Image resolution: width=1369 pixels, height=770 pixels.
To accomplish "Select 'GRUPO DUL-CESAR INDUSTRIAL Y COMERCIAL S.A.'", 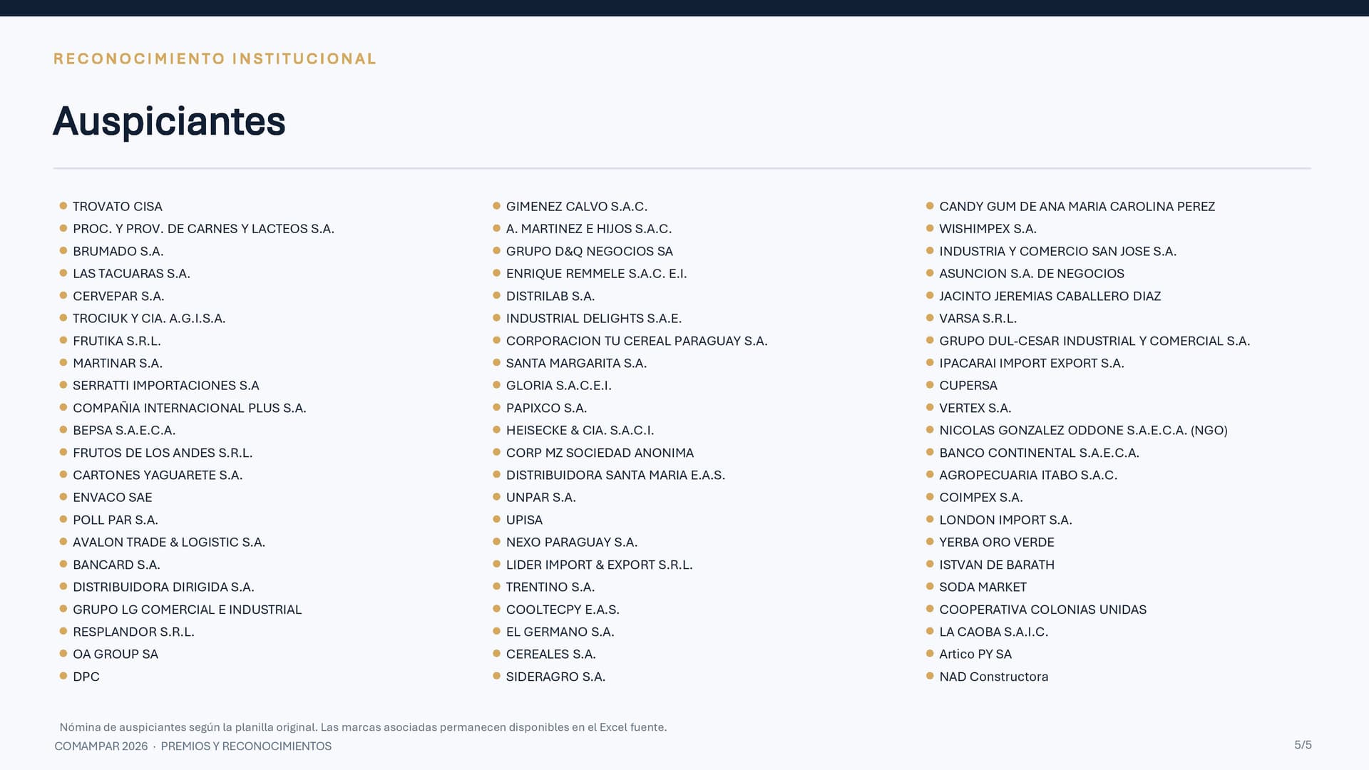I will [1094, 341].
